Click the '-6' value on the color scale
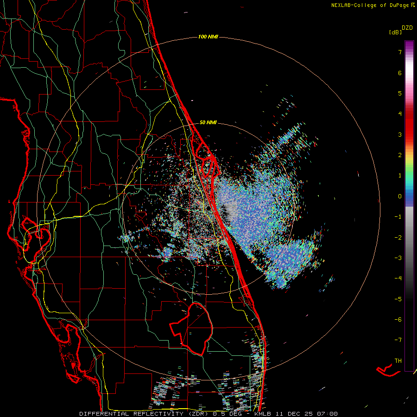The width and height of the screenshot is (417, 417). pos(398,320)
